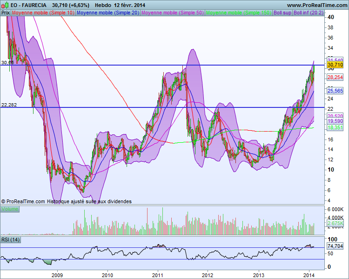
Task: Click the Historique ajusté suite aux dividendes note
Action: pyautogui.click(x=89, y=201)
